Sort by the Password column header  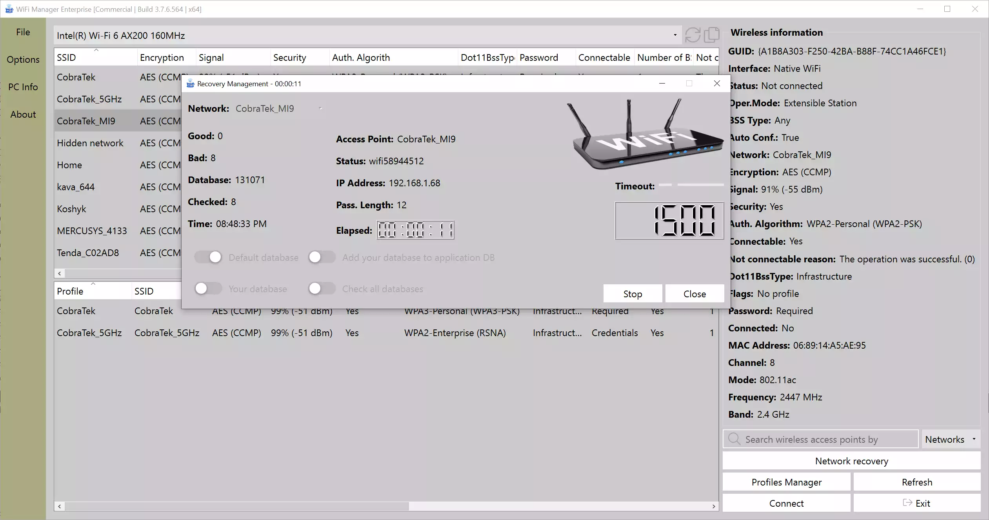pyautogui.click(x=546, y=58)
